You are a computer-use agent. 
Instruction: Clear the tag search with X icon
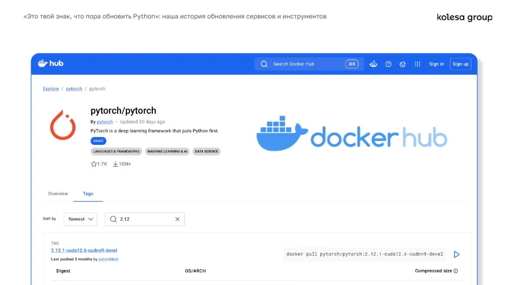pyautogui.click(x=177, y=219)
